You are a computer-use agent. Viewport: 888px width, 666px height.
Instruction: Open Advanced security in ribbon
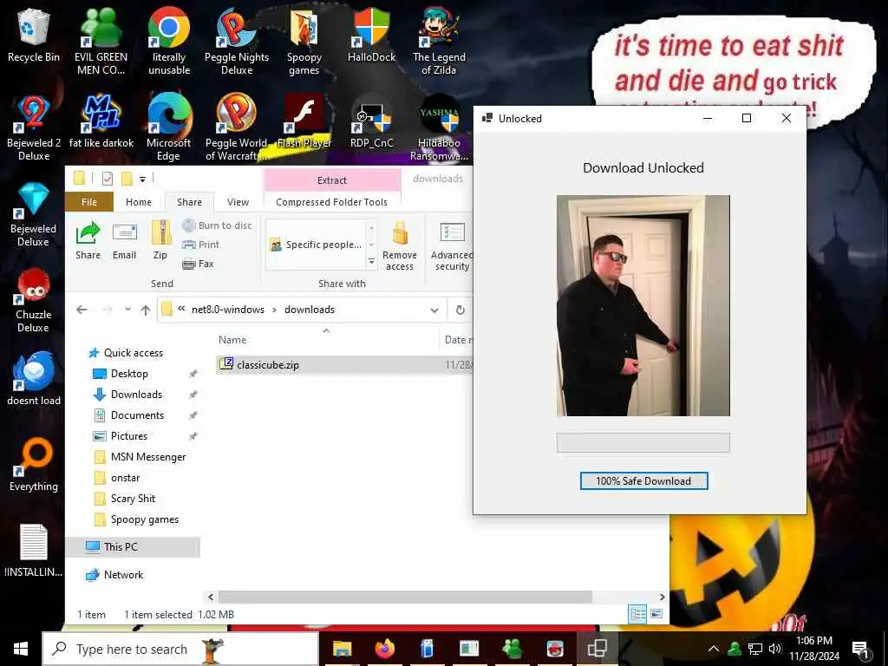pos(451,245)
